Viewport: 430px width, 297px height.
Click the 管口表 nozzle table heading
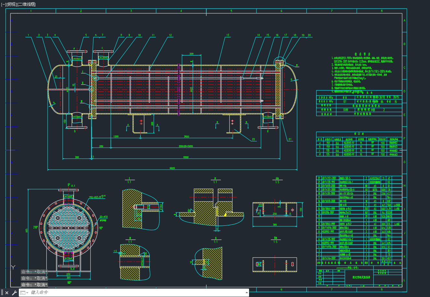[359, 134]
